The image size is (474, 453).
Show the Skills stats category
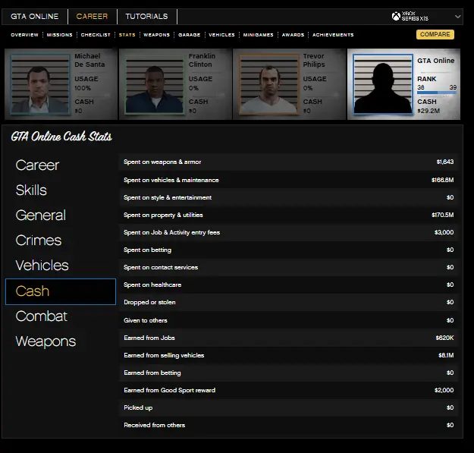31,190
